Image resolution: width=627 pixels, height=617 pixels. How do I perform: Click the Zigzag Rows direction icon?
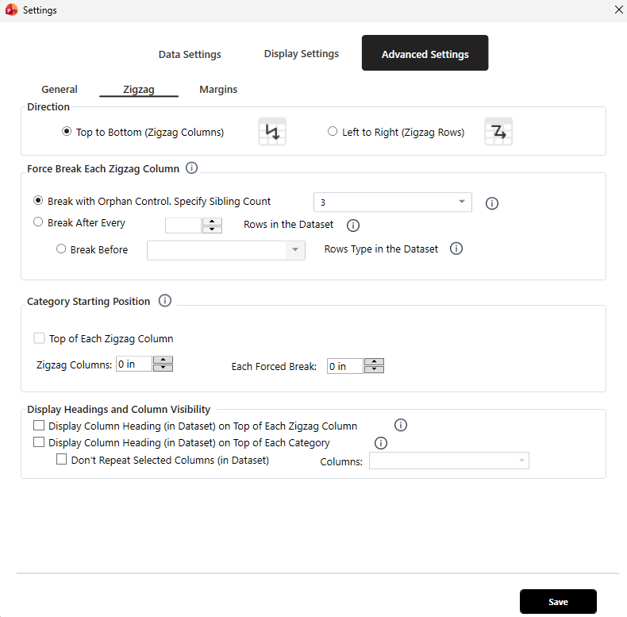tap(498, 132)
